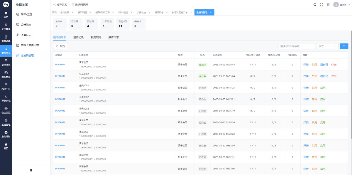Click the blue search button icon

(344, 46)
